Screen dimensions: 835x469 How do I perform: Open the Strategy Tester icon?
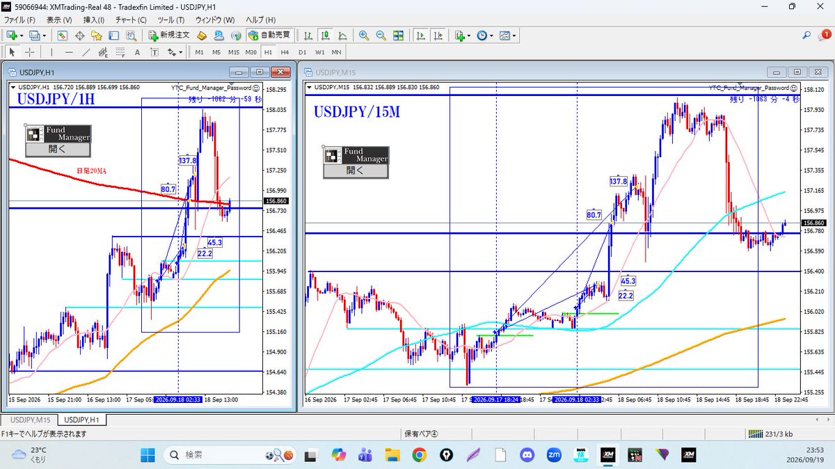click(131, 35)
